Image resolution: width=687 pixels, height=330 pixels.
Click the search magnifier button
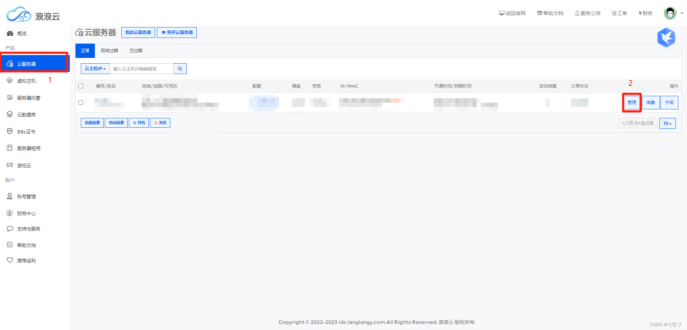(180, 69)
